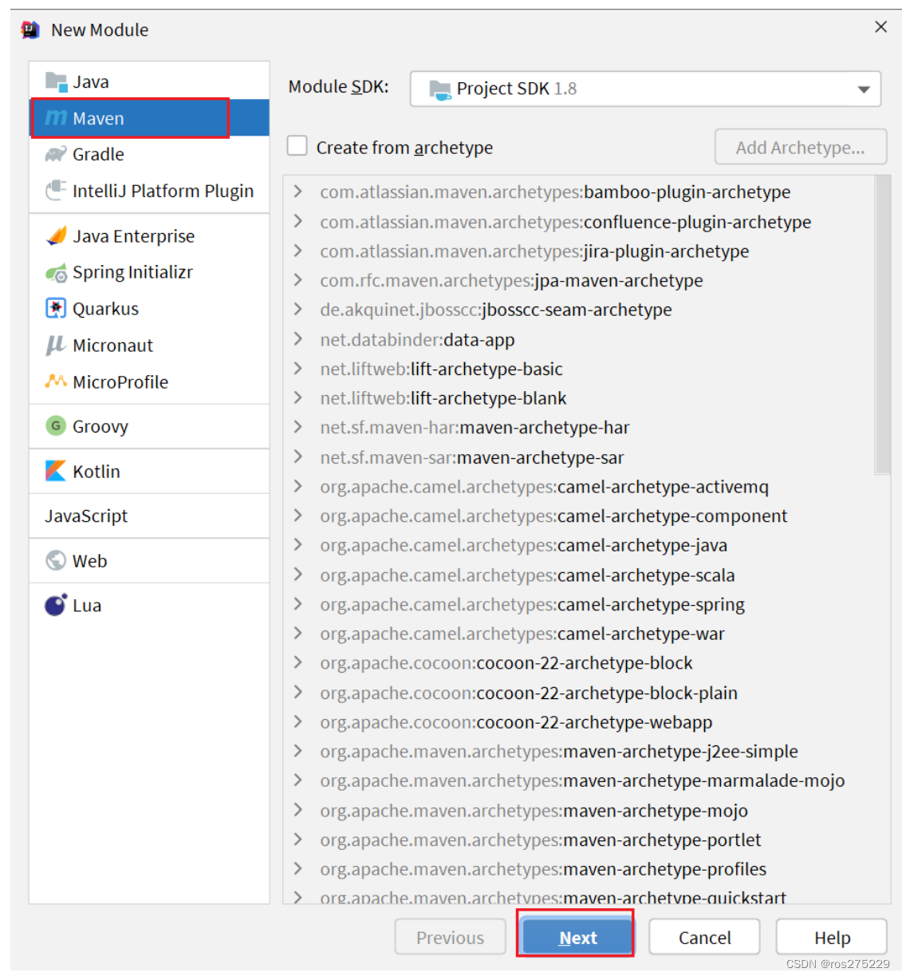902x976 pixels.
Task: Click the Module SDK label
Action: [x=338, y=87]
